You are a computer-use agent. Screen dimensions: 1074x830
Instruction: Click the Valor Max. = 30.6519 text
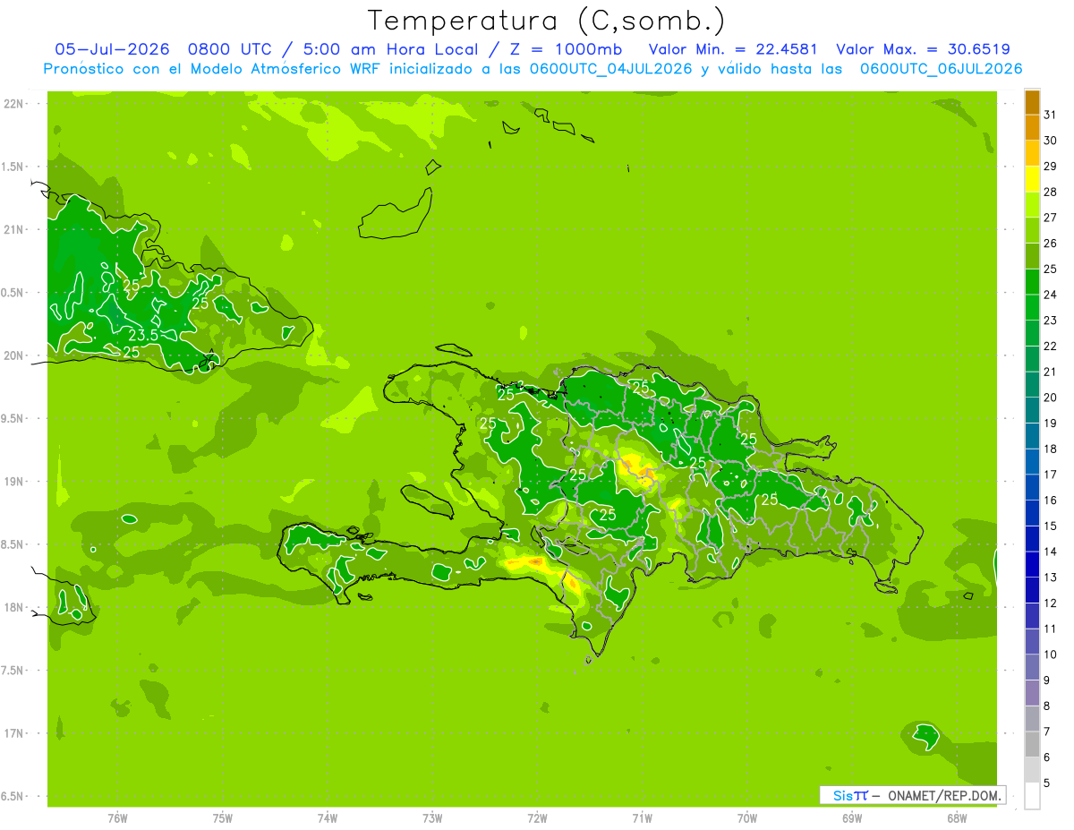(x=924, y=49)
